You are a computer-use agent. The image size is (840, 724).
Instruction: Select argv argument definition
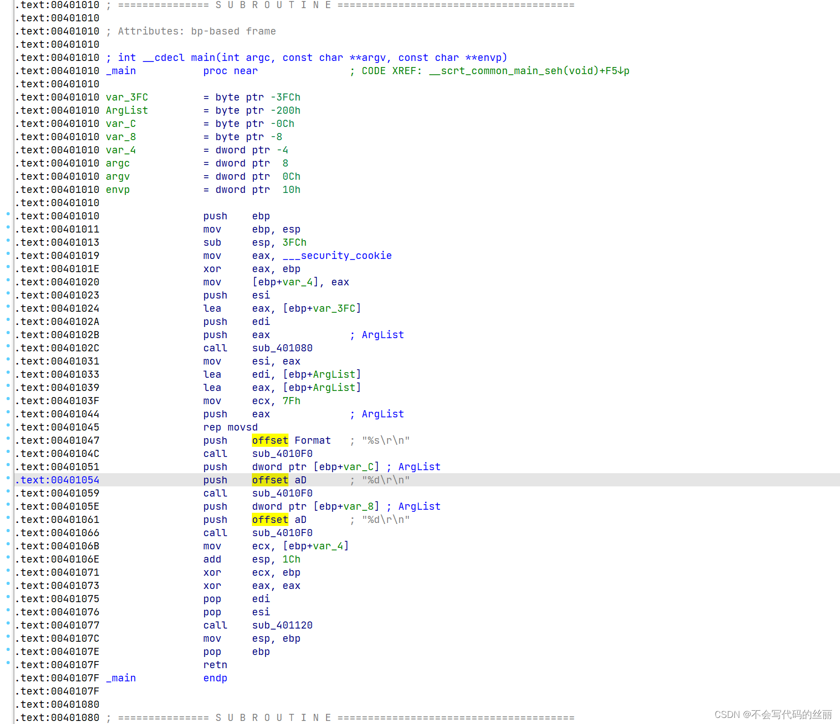203,176
